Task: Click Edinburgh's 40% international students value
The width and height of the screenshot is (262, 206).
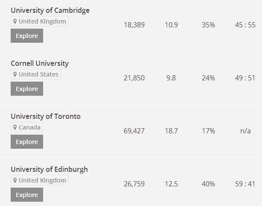Action: [x=208, y=184]
